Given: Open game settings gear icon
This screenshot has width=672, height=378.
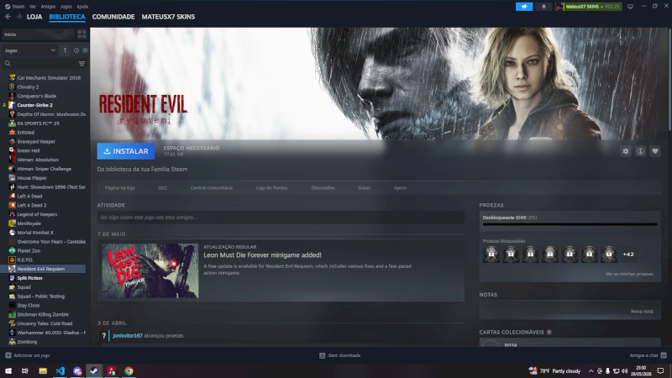Looking at the screenshot, I should [x=626, y=151].
